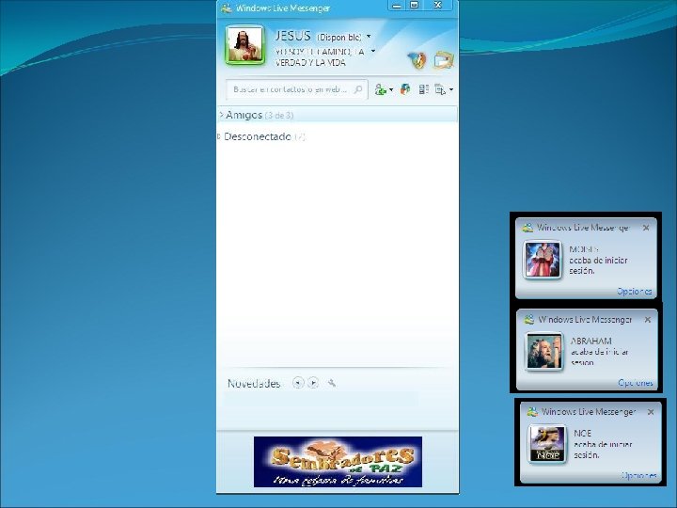The width and height of the screenshot is (677, 508).
Task: Click the Buscar en contactos search field
Action: (x=296, y=89)
